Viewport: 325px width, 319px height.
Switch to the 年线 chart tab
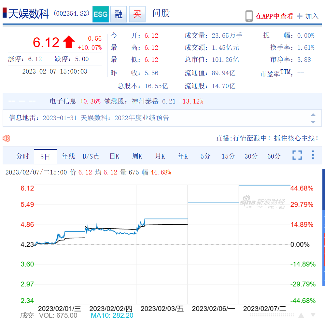point(68,156)
